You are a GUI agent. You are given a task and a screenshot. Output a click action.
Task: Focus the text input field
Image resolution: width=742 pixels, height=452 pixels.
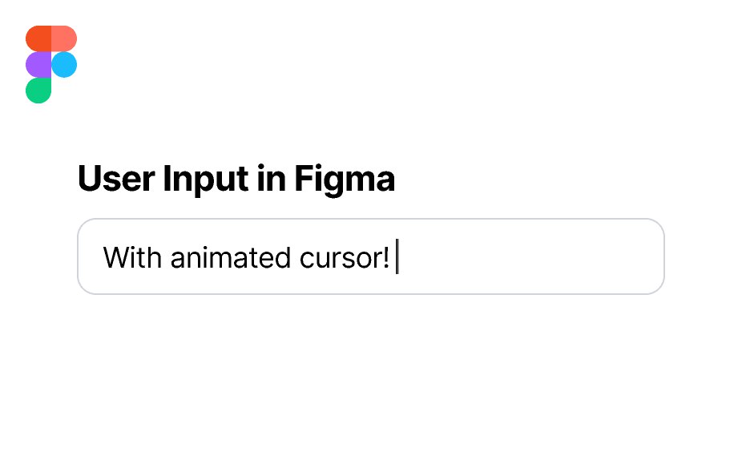tap(371, 256)
